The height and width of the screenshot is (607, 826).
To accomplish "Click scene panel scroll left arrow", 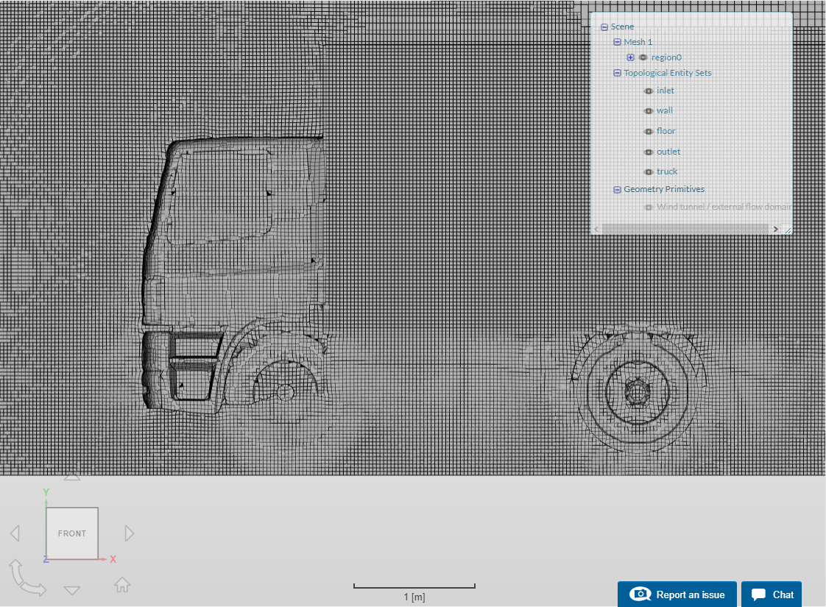I will point(596,229).
